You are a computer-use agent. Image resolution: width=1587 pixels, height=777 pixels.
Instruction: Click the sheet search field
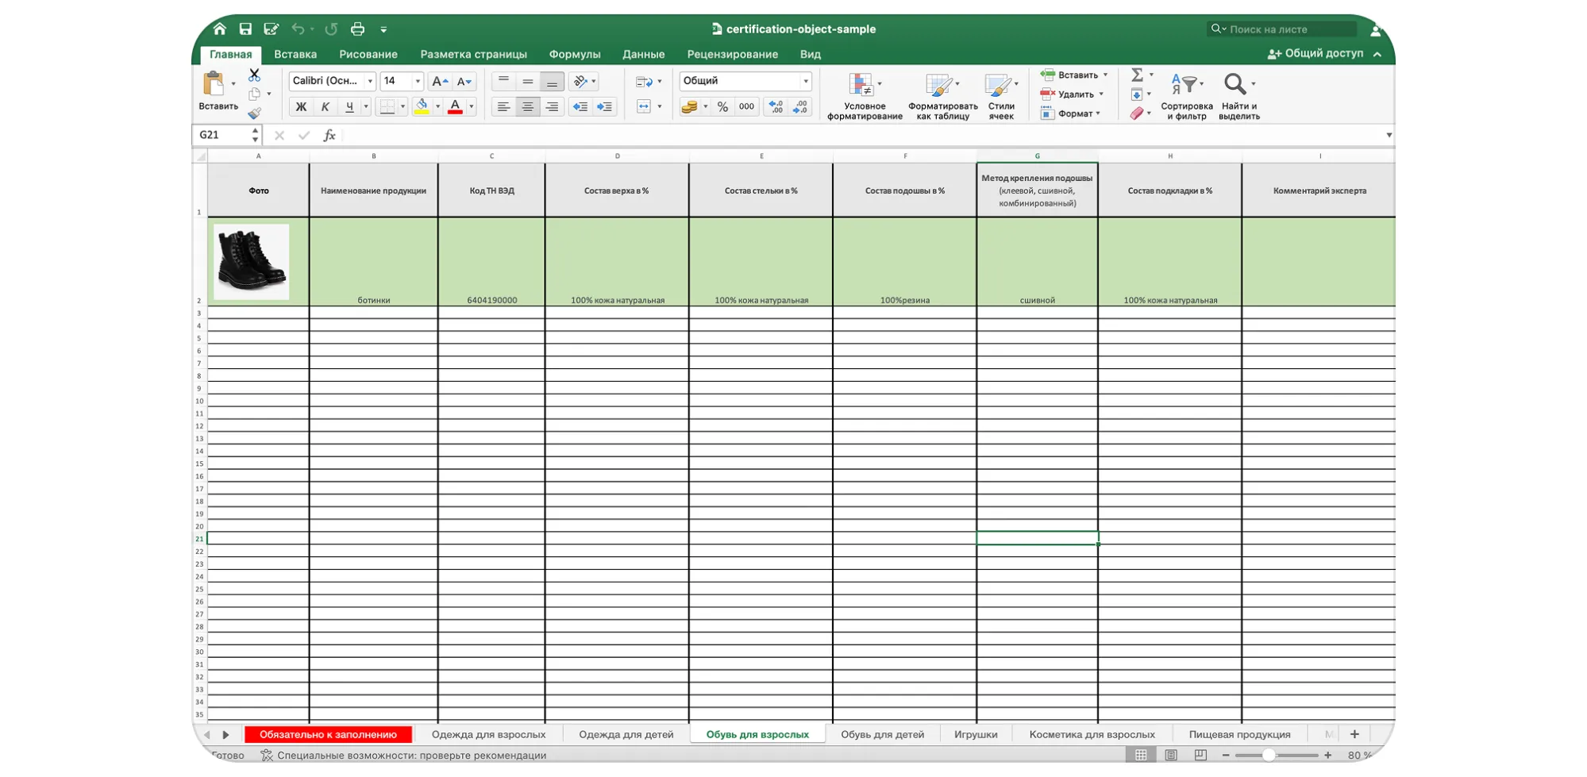click(x=1286, y=29)
